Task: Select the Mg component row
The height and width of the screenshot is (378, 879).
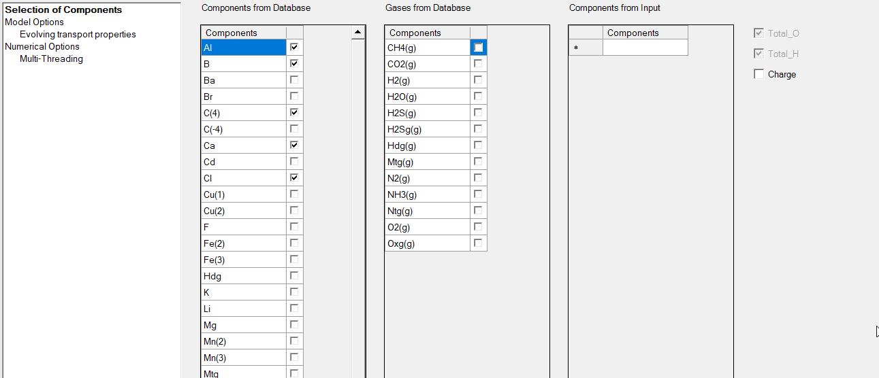Action: (x=243, y=325)
